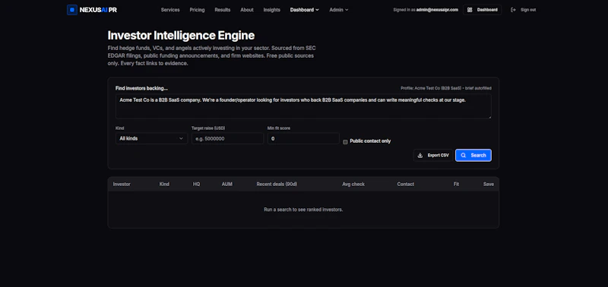Open the Services menu item
This screenshot has width=608, height=287.
tap(170, 10)
